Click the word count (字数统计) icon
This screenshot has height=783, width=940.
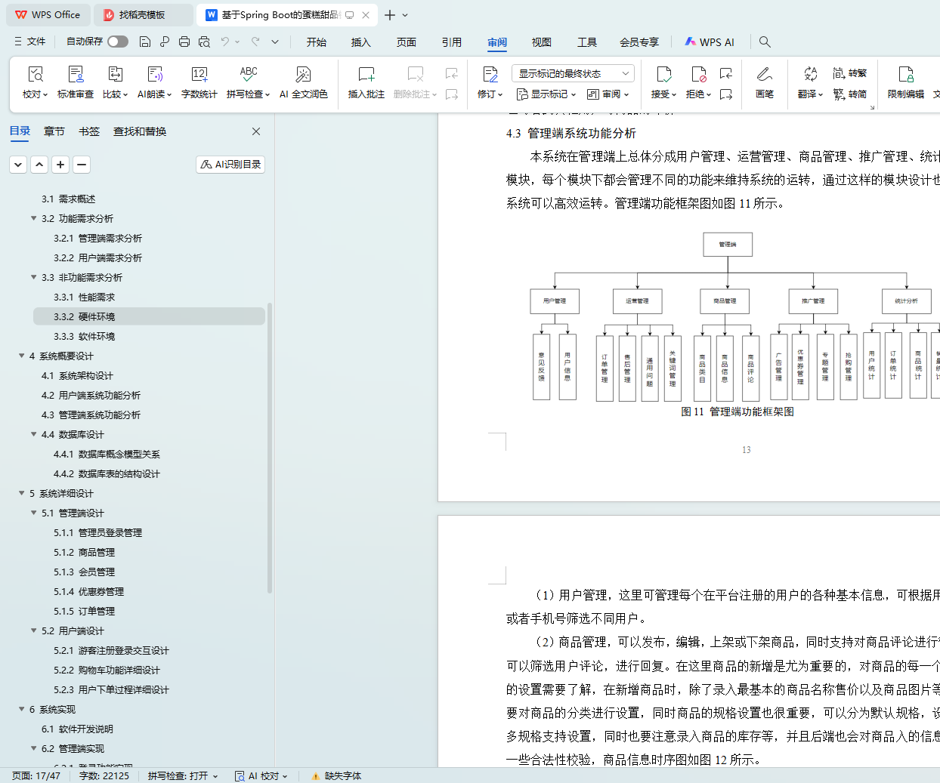(199, 75)
